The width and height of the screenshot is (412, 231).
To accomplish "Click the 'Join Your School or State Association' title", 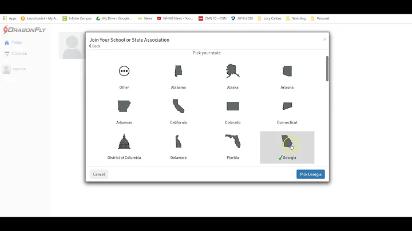I will pos(129,40).
